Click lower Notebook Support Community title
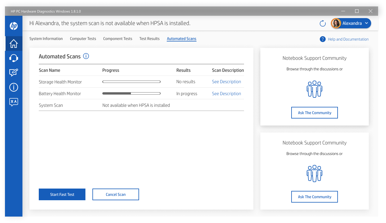386x223 pixels. (315, 143)
